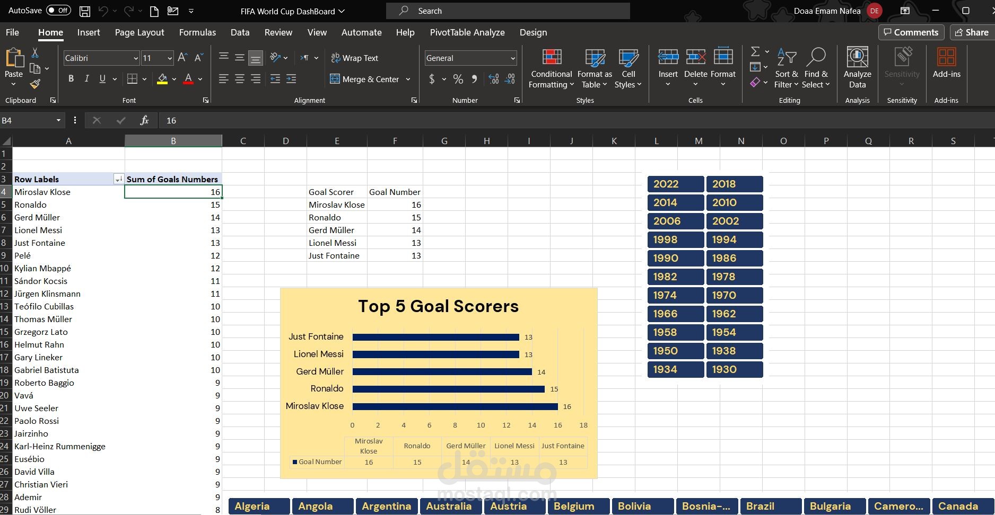Switch to the Design tab
This screenshot has height=515, width=995.
click(x=533, y=32)
